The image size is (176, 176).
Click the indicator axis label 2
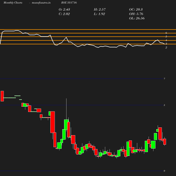166,48
